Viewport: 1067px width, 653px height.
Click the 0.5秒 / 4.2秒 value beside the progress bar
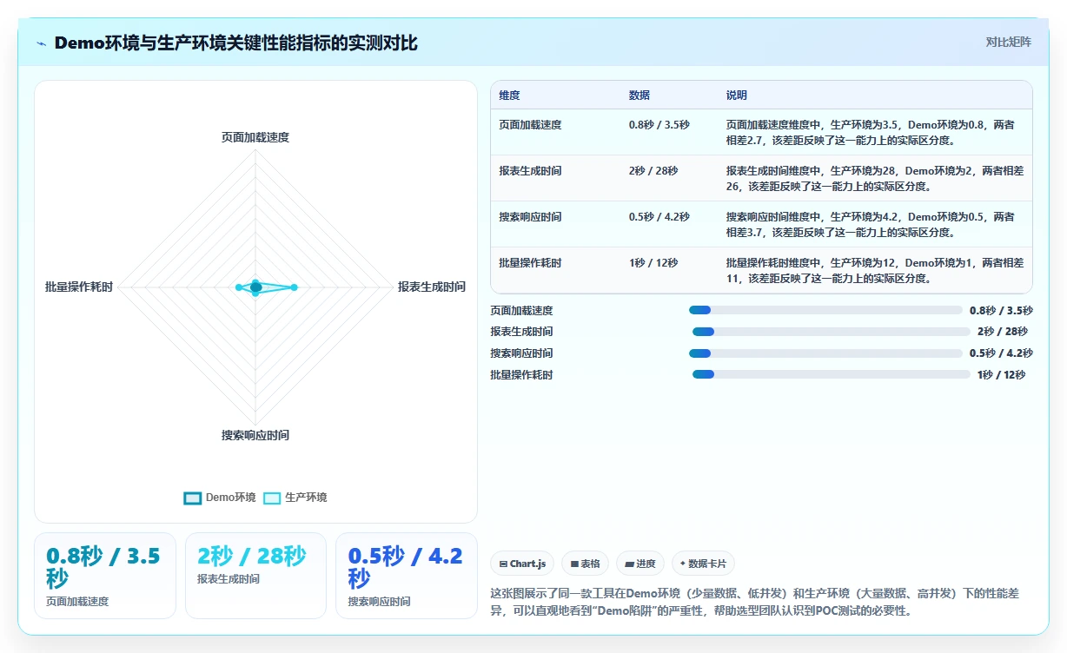tap(1001, 353)
